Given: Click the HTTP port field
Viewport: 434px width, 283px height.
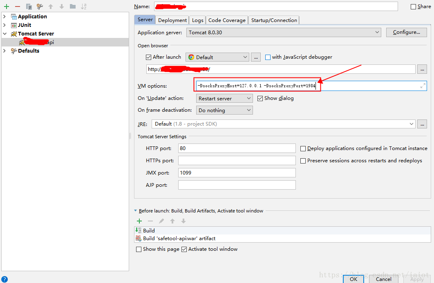Looking at the screenshot, I should pyautogui.click(x=237, y=148).
